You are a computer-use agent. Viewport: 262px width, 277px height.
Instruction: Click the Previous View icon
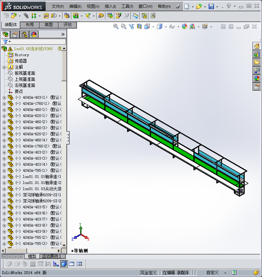click(x=132, y=26)
